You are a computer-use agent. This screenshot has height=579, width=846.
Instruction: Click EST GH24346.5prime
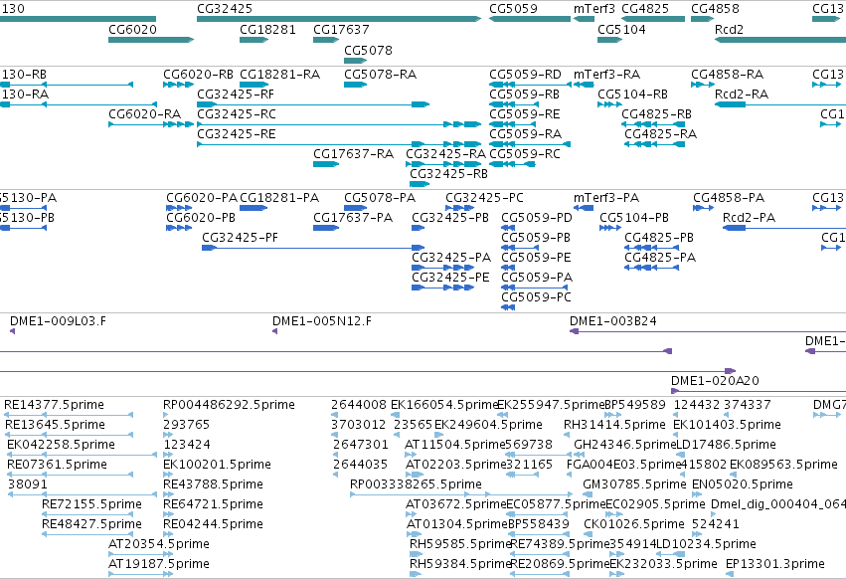(x=624, y=445)
